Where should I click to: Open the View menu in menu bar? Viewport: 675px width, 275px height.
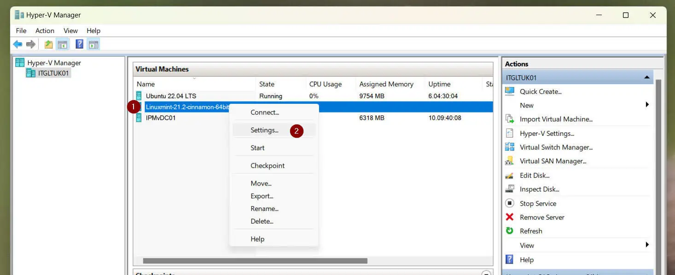coord(70,31)
